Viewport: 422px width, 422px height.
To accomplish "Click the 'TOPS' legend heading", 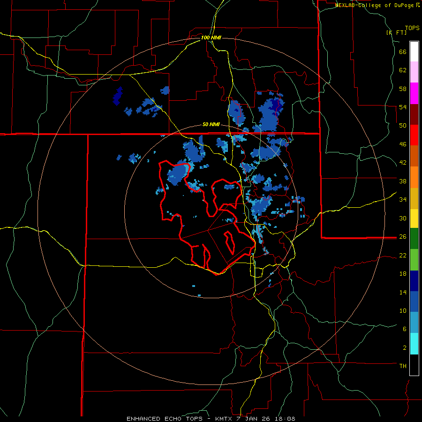I will pos(412,28).
